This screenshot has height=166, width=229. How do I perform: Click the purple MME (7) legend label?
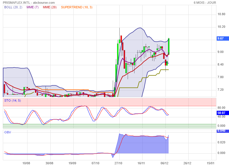33,7
